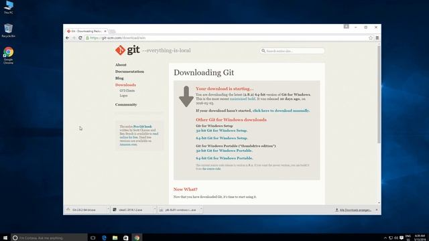Click the Chrome user profile icon
429x241 pixels.
pyautogui.click(x=347, y=27)
